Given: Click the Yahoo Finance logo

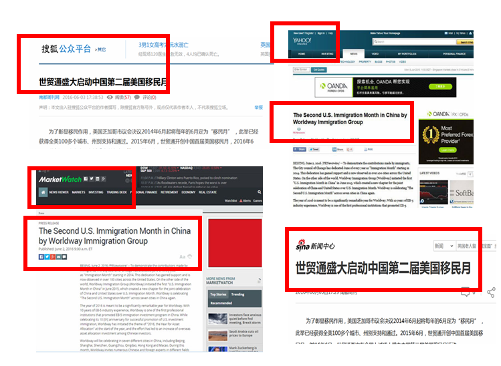Looking at the screenshot, I should pyautogui.click(x=302, y=41).
